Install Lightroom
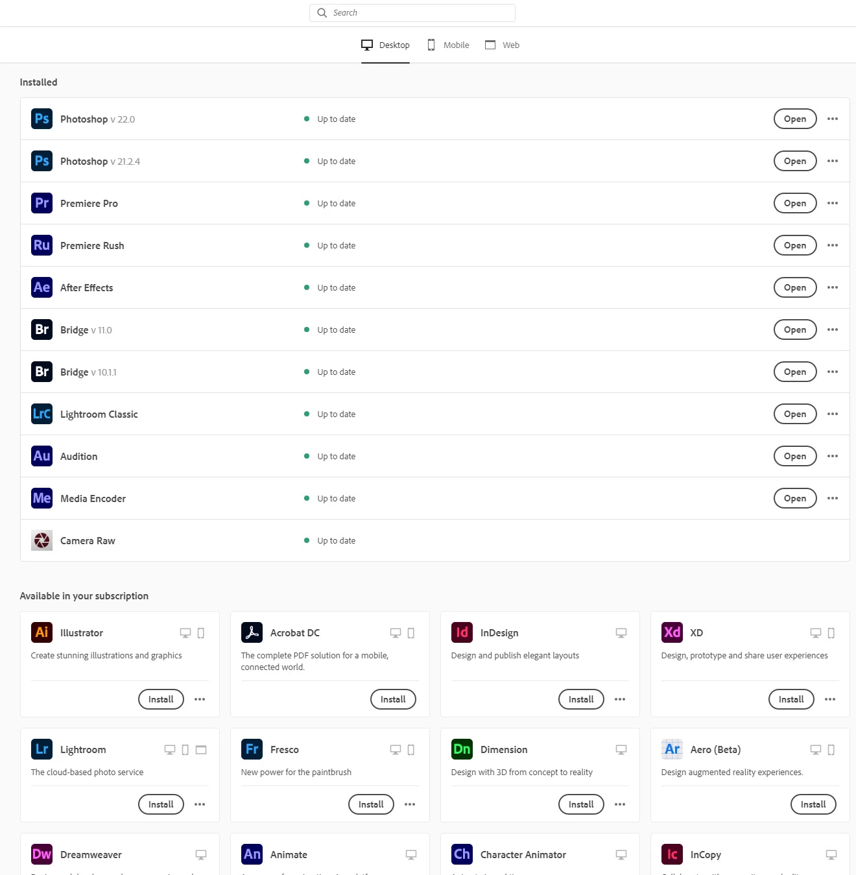856x875 pixels. pos(161,804)
